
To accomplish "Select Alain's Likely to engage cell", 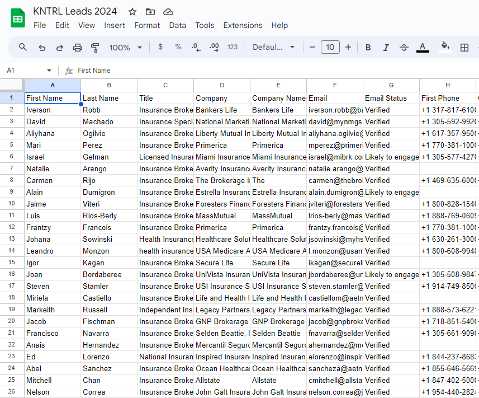I will coord(391,192).
